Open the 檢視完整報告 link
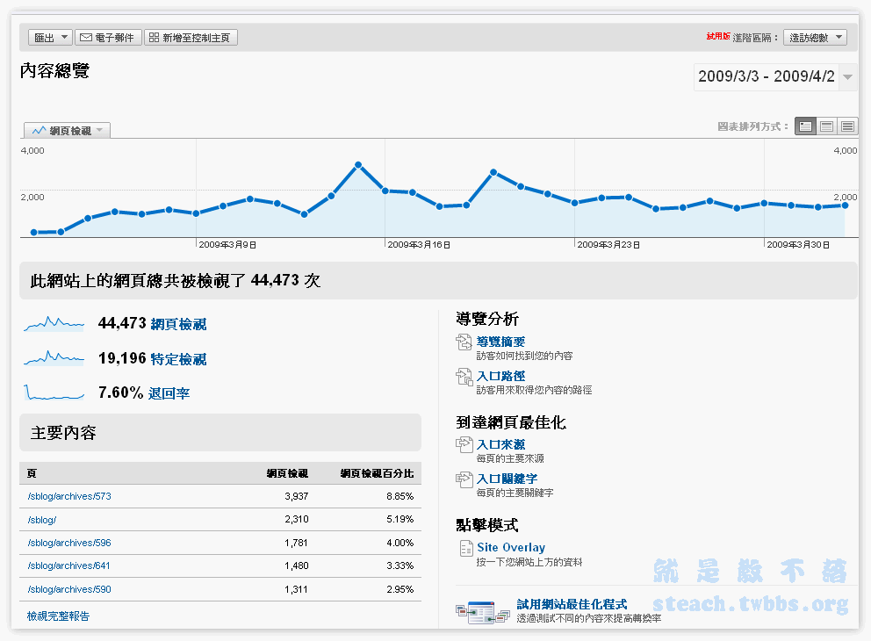This screenshot has width=871, height=641. [x=58, y=616]
